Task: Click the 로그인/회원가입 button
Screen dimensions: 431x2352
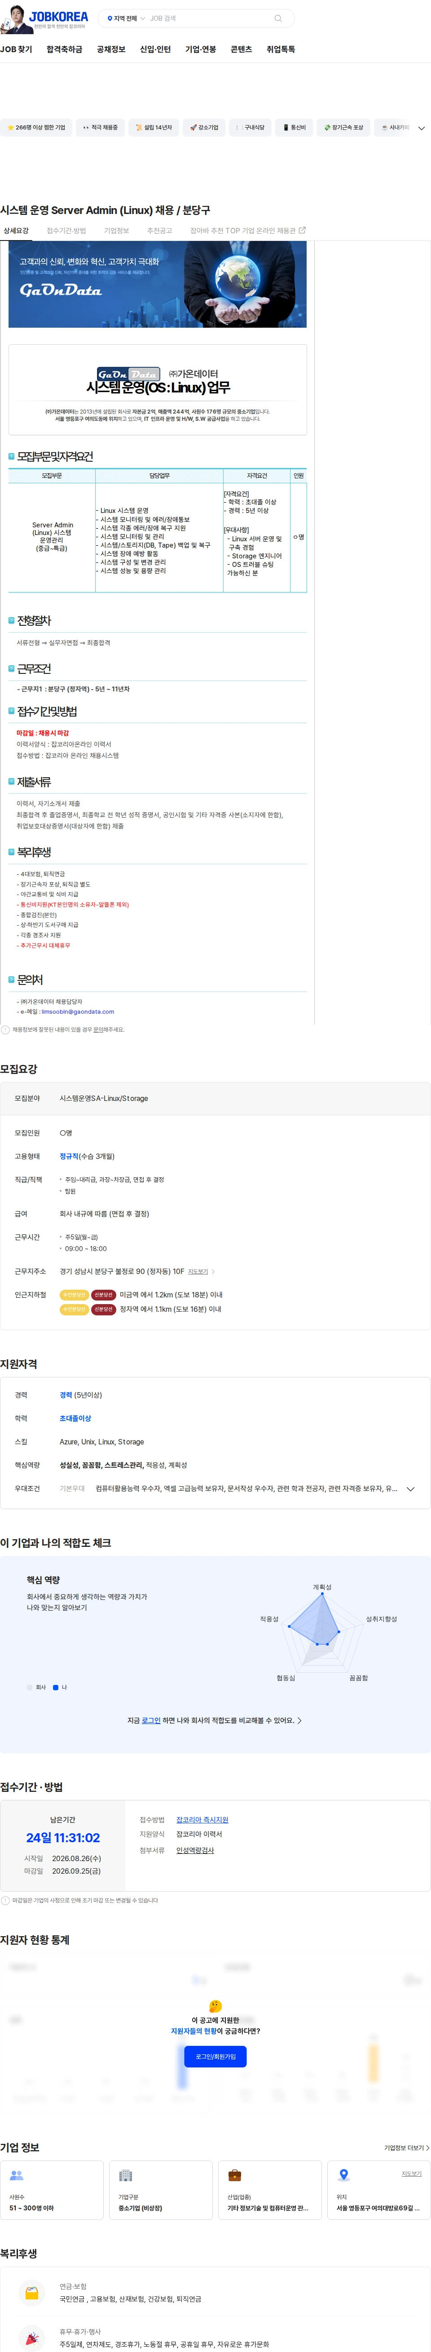Action: 215,2056
